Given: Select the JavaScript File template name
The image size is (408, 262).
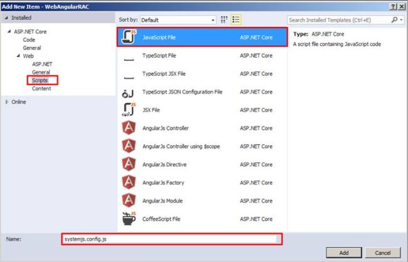Looking at the screenshot, I should click(x=159, y=38).
